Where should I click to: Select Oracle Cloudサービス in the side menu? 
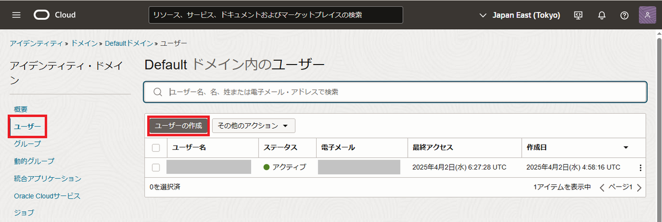(x=47, y=195)
